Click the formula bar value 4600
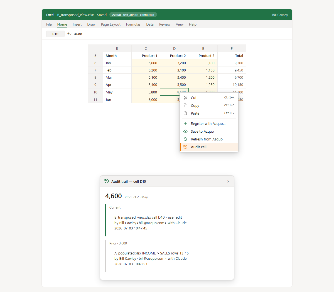Viewport: 334px width, 292px height. tap(78, 34)
